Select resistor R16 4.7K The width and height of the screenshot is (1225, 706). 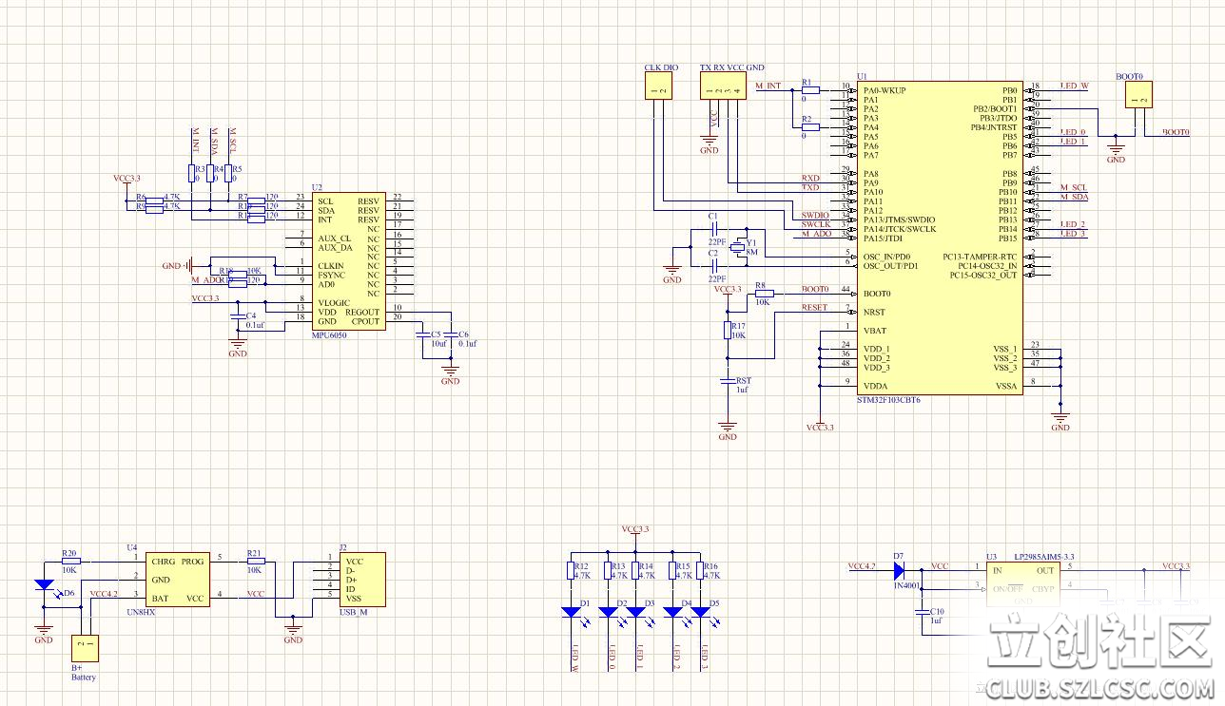[701, 570]
